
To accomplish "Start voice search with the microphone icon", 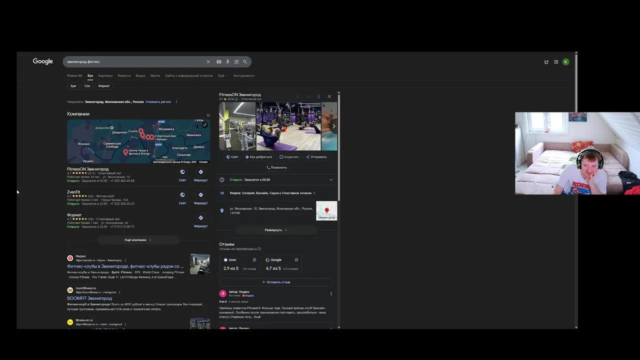I will 227,62.
